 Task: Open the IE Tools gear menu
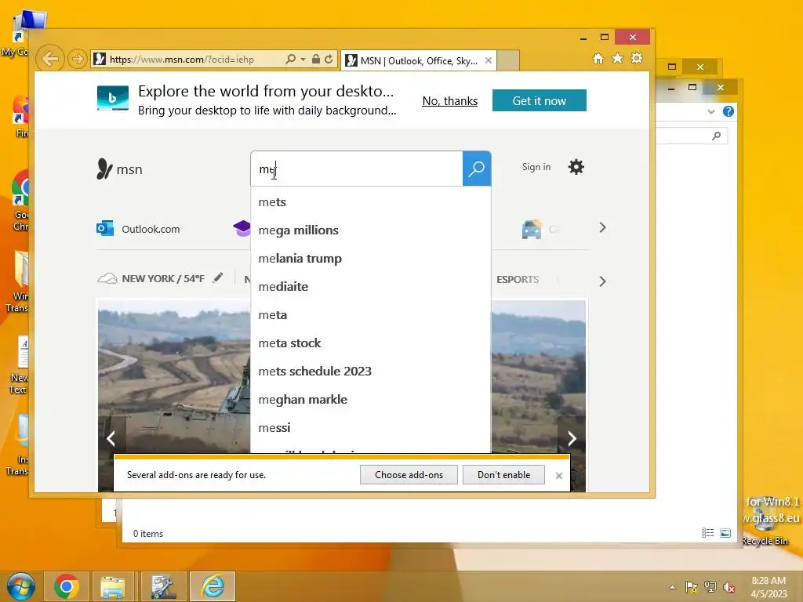(637, 58)
